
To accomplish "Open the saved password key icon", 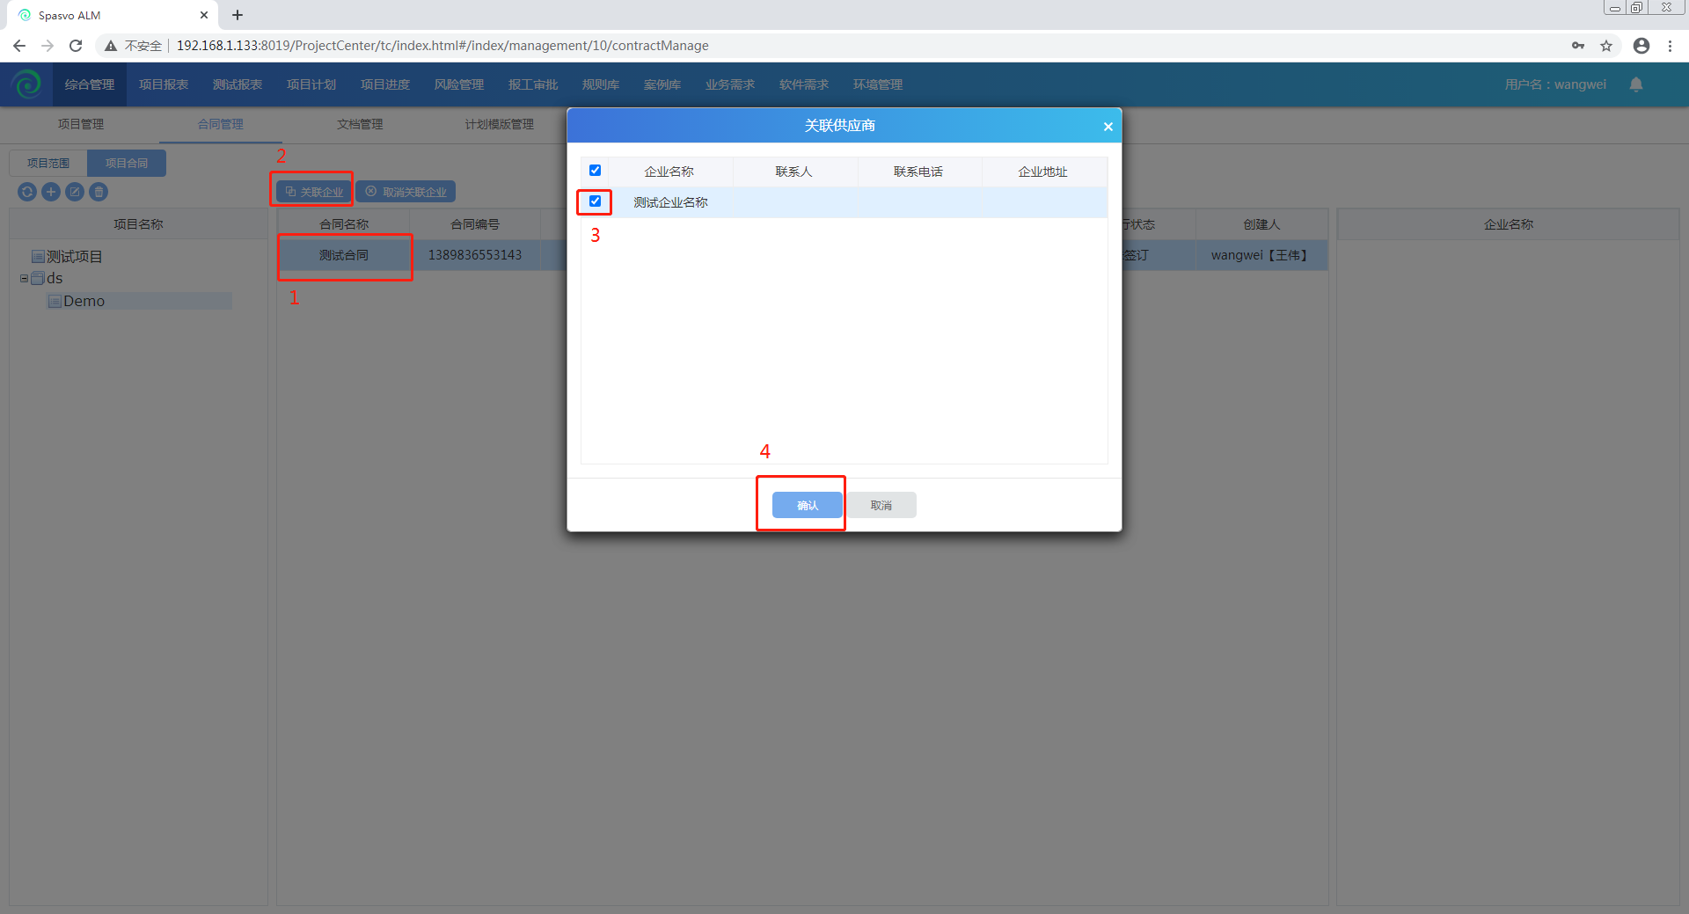I will 1578,46.
